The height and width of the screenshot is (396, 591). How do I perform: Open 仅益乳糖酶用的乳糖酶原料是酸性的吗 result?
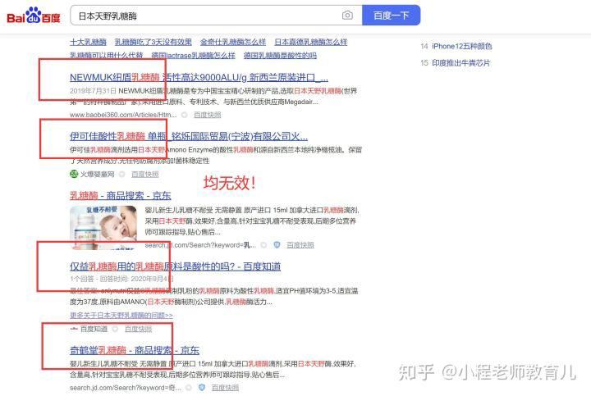[x=176, y=266]
